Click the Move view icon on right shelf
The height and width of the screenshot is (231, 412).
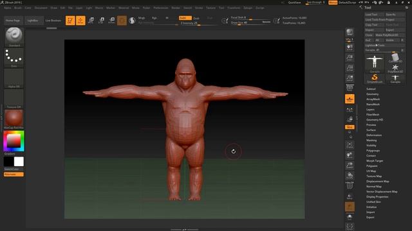tap(350, 155)
